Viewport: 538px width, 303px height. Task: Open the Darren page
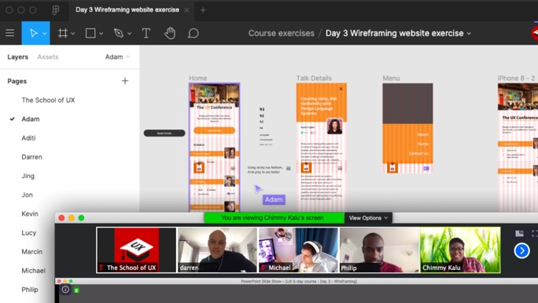click(x=32, y=157)
